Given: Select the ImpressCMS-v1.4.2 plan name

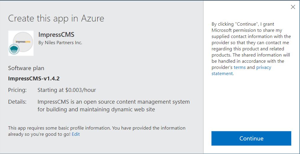Looking at the screenshot, I should coord(34,79).
